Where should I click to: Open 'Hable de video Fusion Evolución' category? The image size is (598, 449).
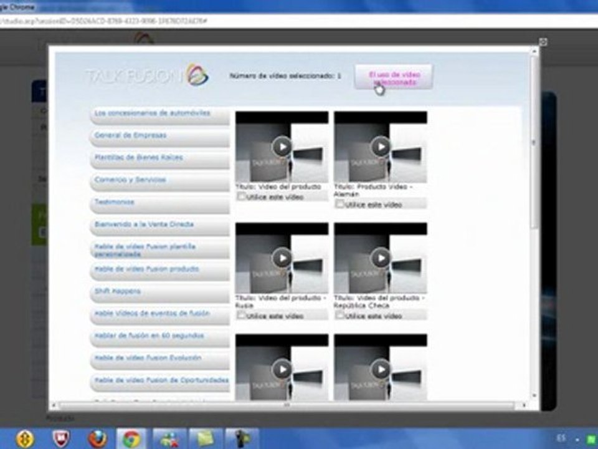[160, 360]
